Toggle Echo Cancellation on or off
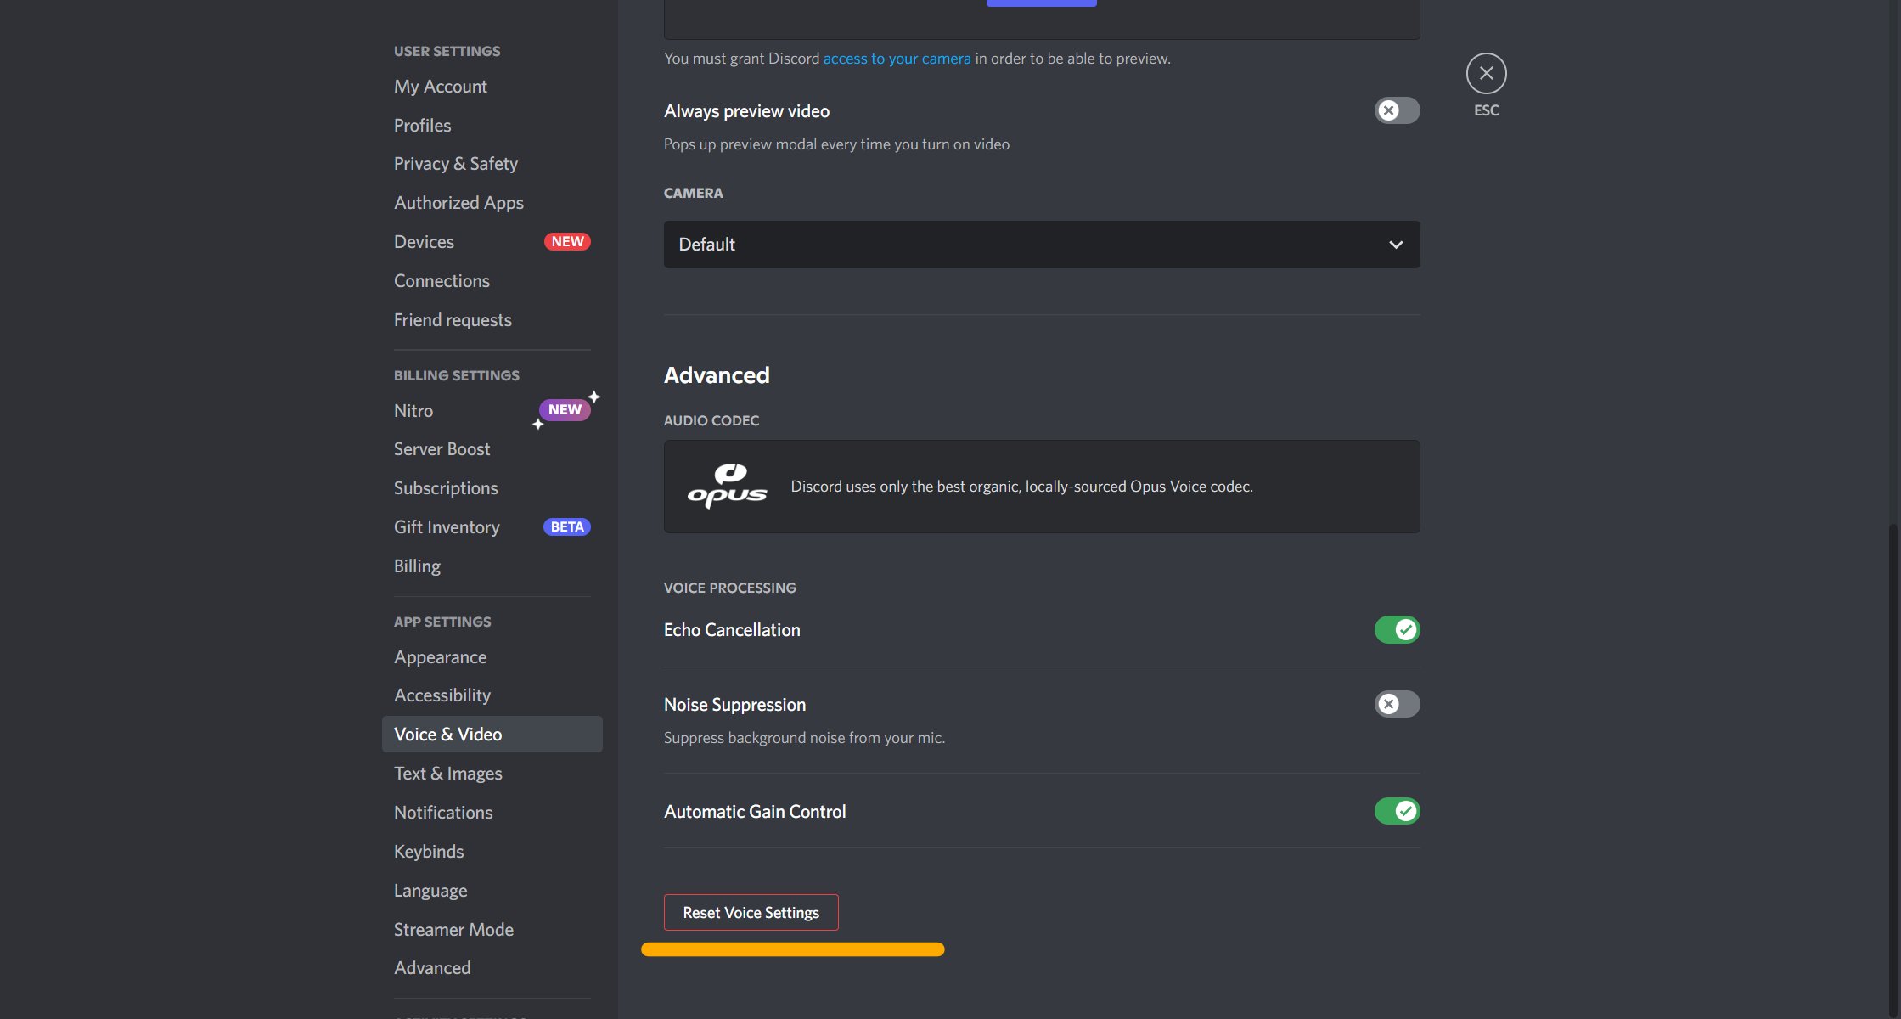Viewport: 1901px width, 1019px height. [1396, 629]
